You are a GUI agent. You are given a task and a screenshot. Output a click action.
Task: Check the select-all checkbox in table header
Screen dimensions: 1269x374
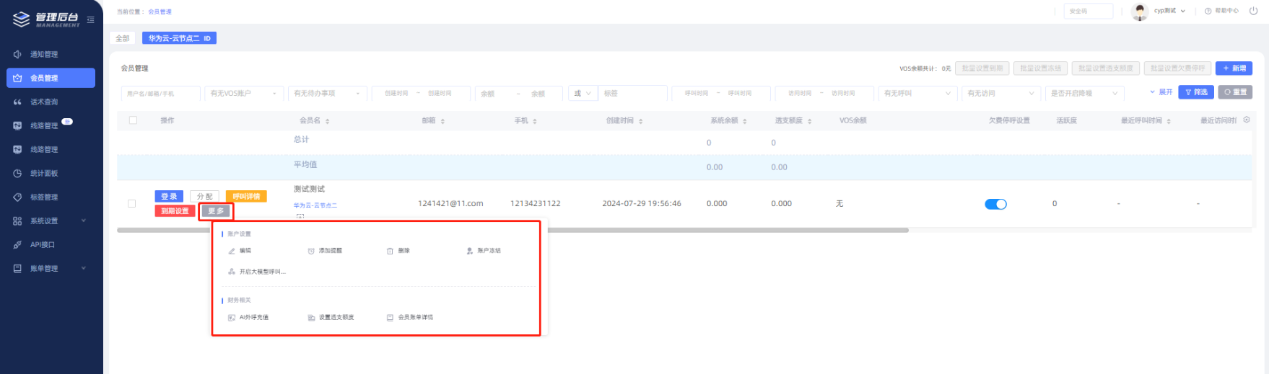(x=133, y=120)
